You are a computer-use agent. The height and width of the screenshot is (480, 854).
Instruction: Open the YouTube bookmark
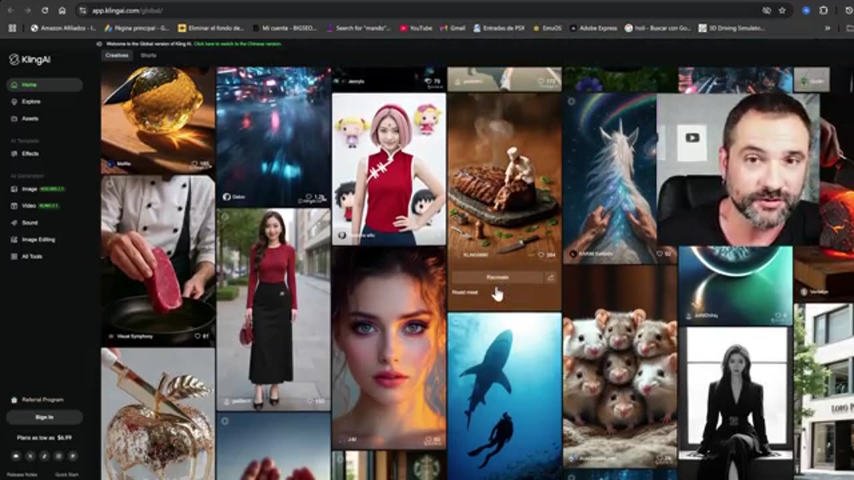(416, 28)
